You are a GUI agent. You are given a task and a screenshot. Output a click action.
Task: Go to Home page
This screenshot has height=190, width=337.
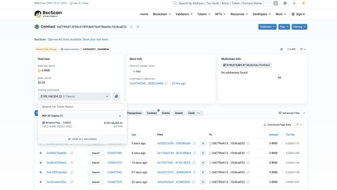click(144, 14)
